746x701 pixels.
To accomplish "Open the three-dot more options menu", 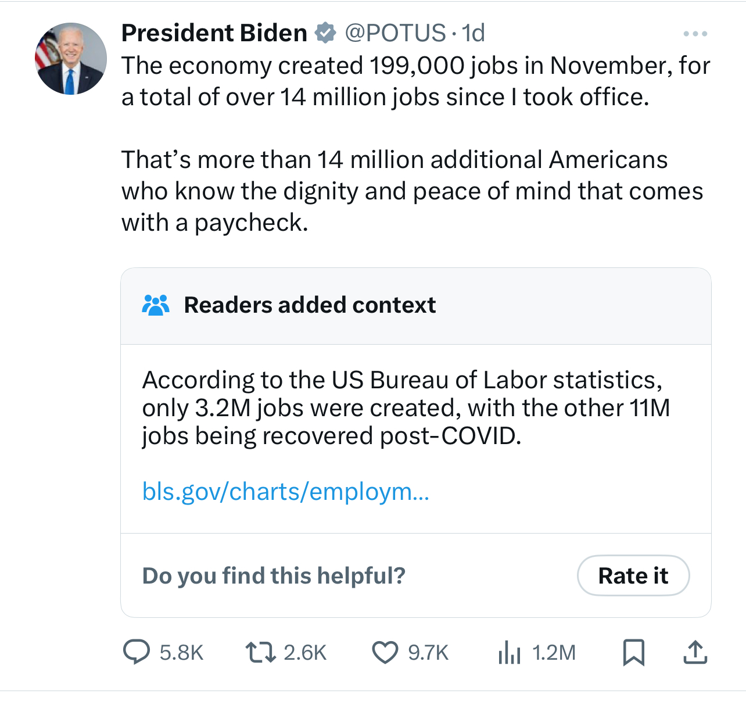I will (x=695, y=34).
